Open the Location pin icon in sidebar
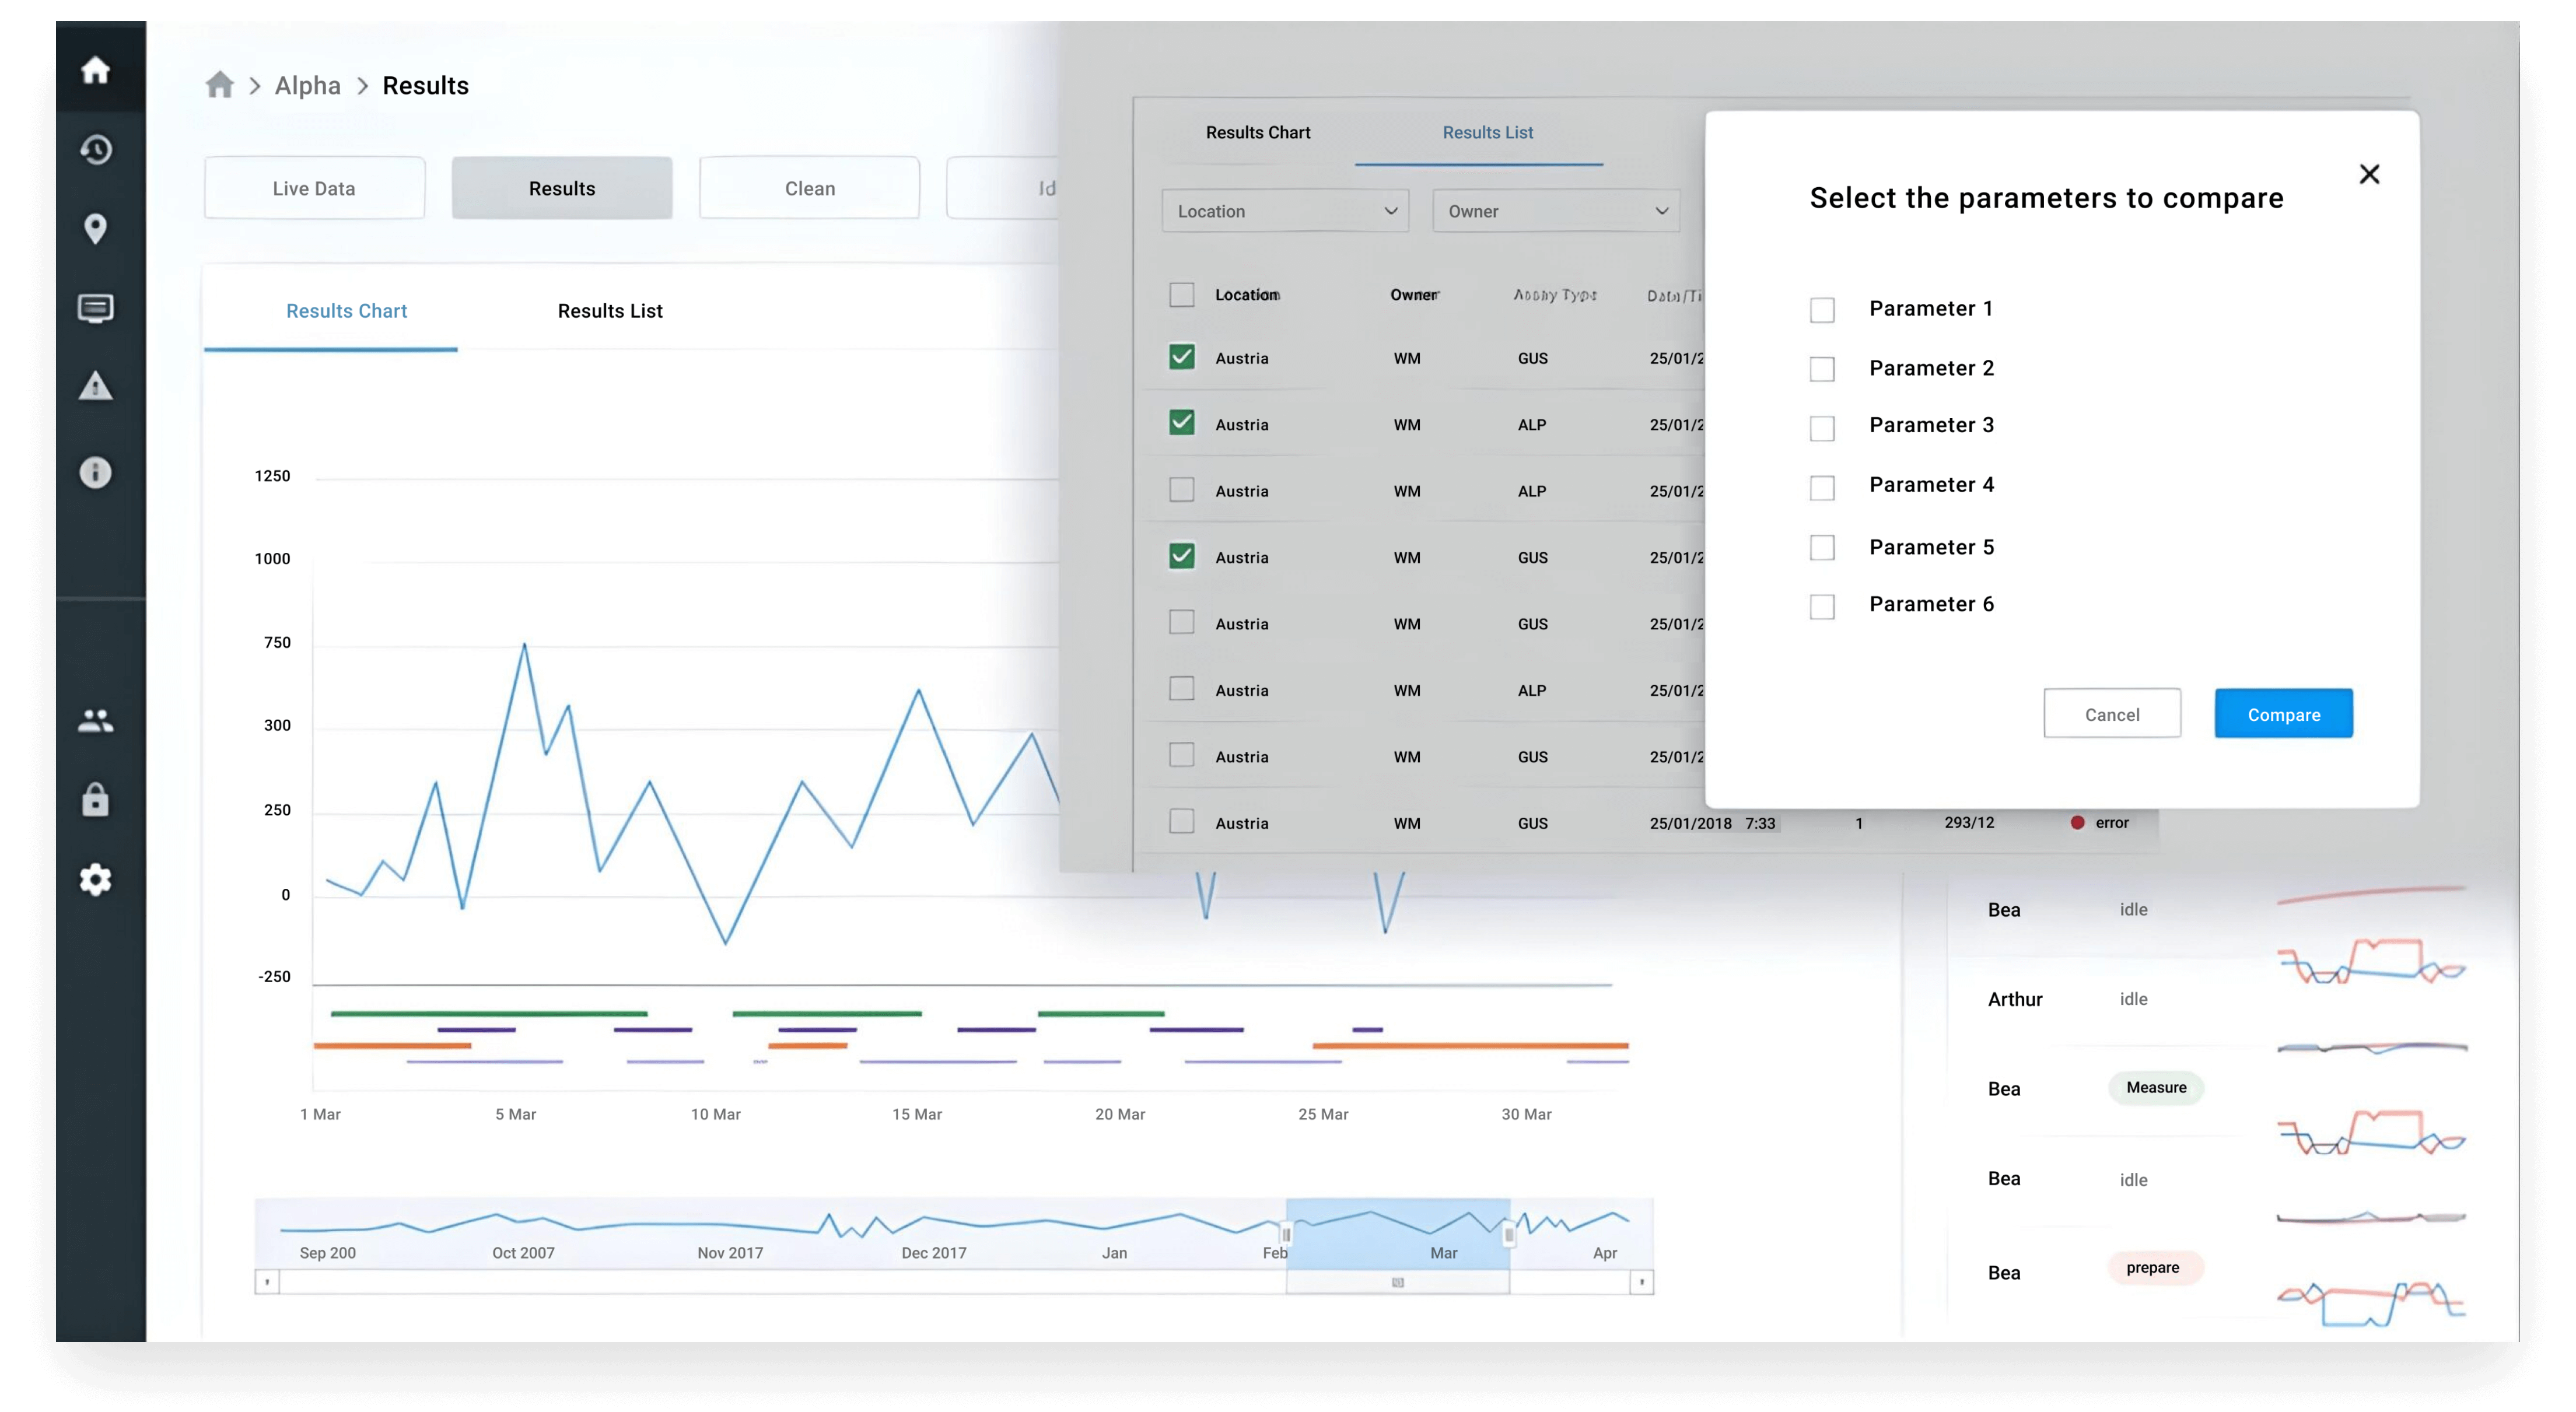2576x1412 pixels. (x=95, y=229)
